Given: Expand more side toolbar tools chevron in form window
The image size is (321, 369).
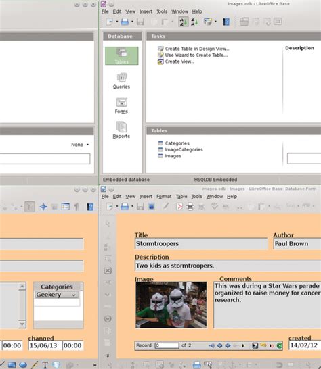Looking at the screenshot, I should click(108, 355).
